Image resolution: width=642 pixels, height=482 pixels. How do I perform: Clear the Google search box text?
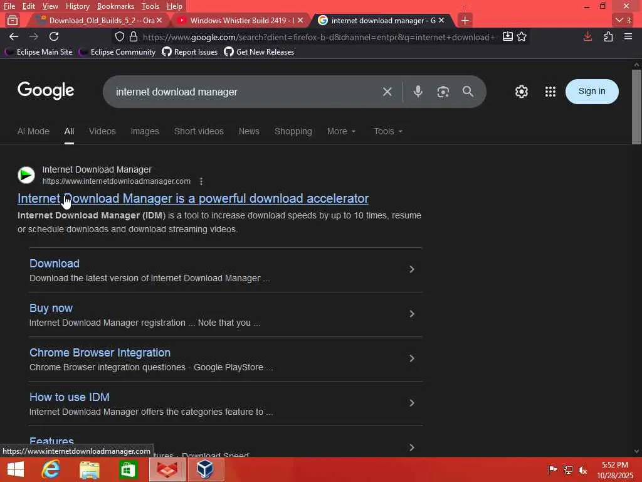point(387,92)
